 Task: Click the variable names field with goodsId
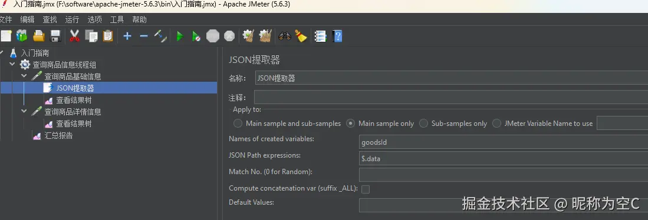[504, 142]
